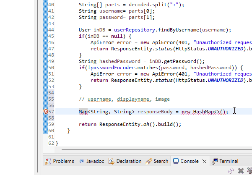Viewport: 252px width, 175px height.
Task: Close the Console view tab
Action: 204,161
